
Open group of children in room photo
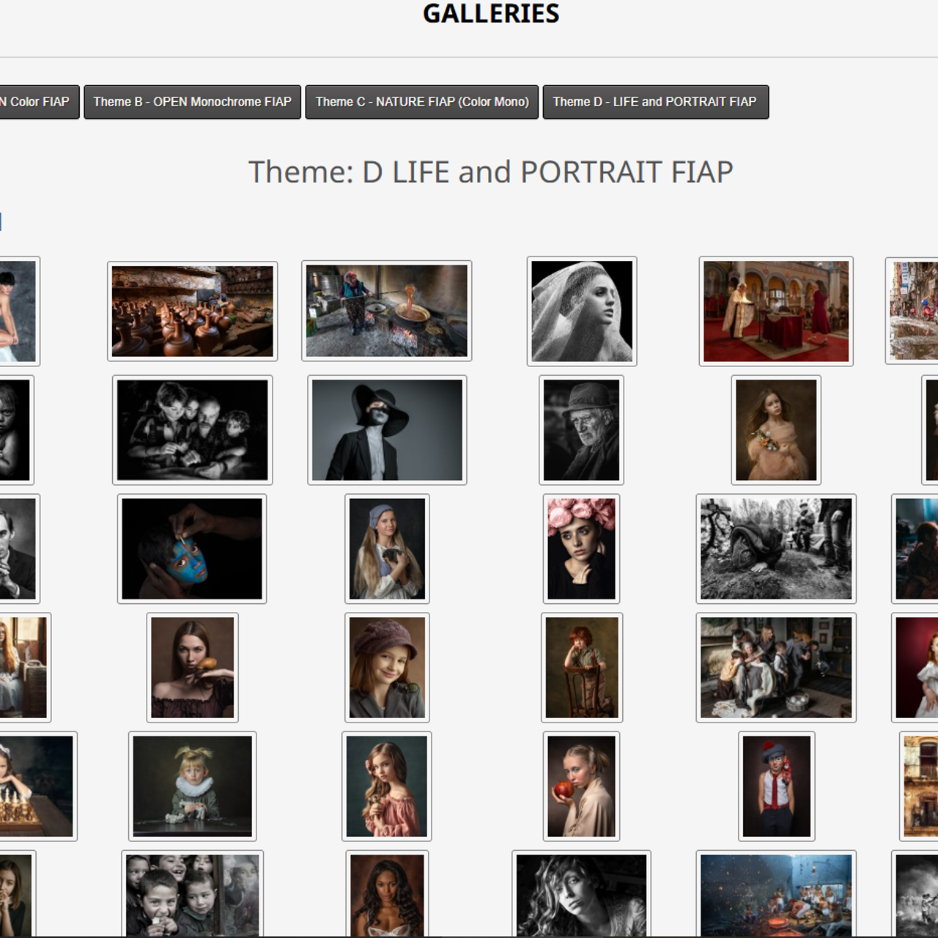click(776, 668)
